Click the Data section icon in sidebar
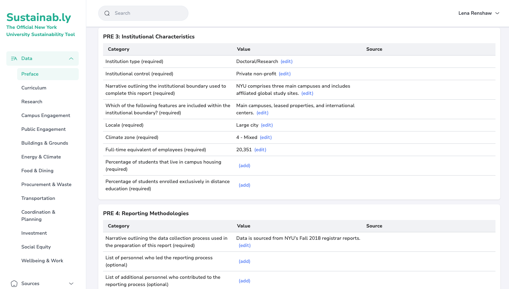 [x=14, y=59]
